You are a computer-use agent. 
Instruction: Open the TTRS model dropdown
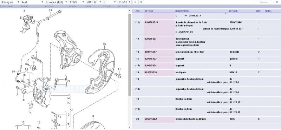[x=77, y=2]
